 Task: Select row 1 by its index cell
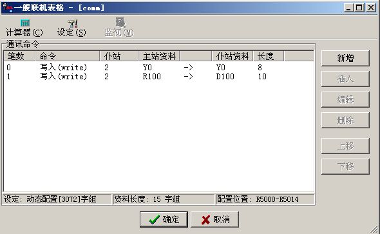point(9,77)
